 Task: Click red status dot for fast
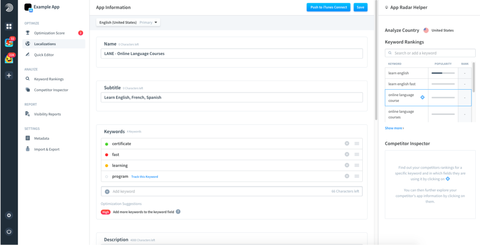pos(106,154)
